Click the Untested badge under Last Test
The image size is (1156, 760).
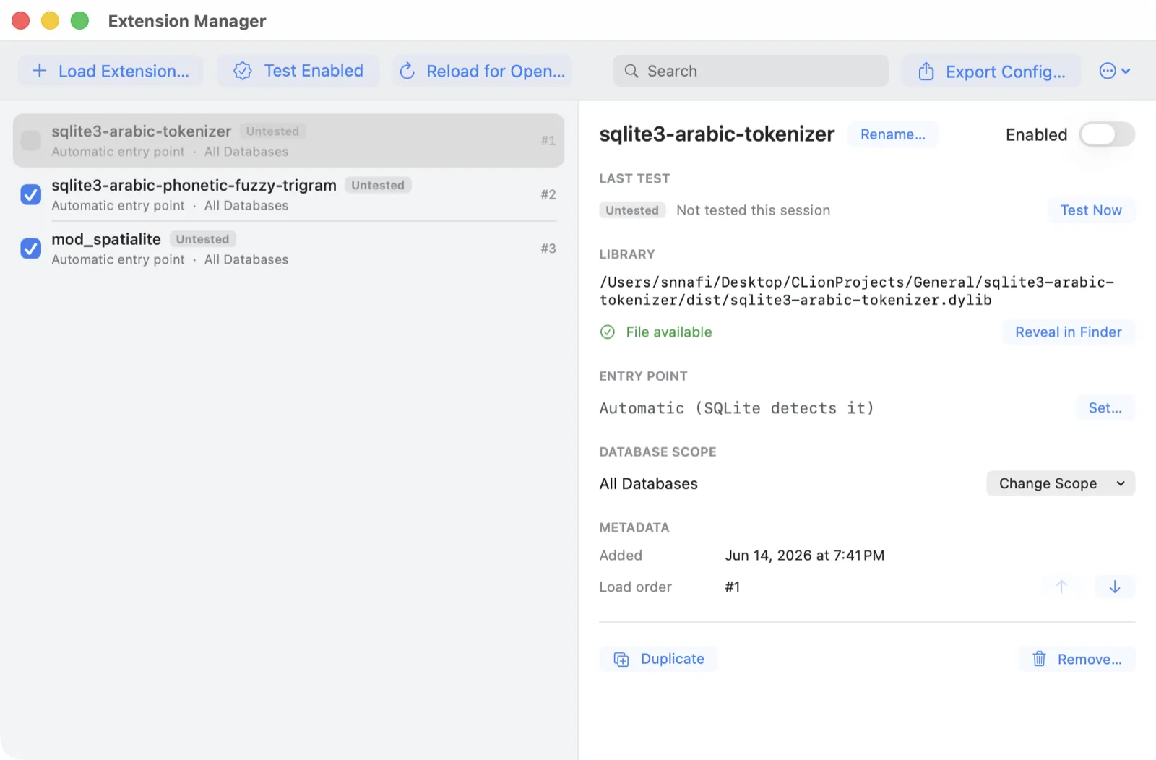coord(632,210)
